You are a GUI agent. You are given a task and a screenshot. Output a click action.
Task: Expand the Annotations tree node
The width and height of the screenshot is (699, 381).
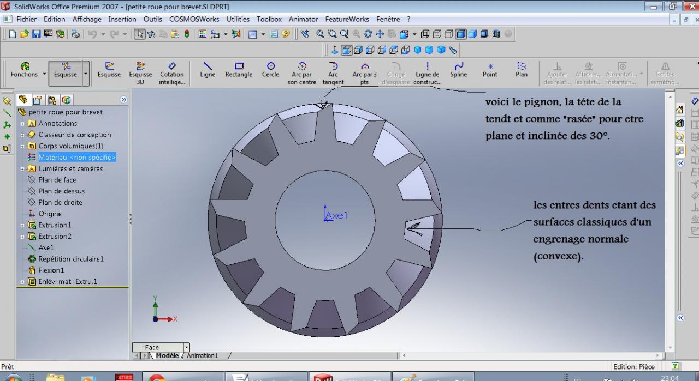(x=22, y=124)
